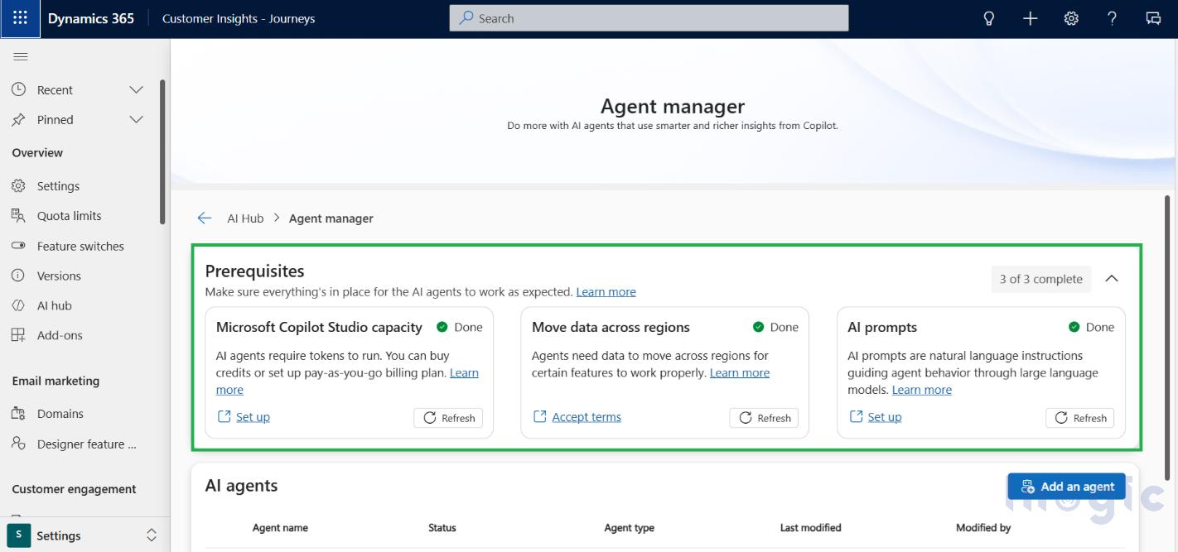
Task: Click Refresh in AI prompts card
Action: (x=1080, y=418)
